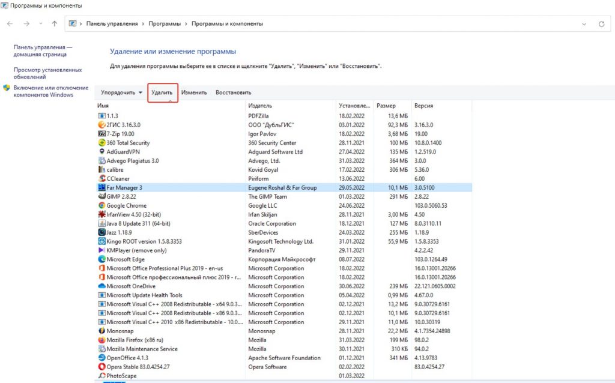
Task: Sort by the Имя column header
Action: coord(170,106)
